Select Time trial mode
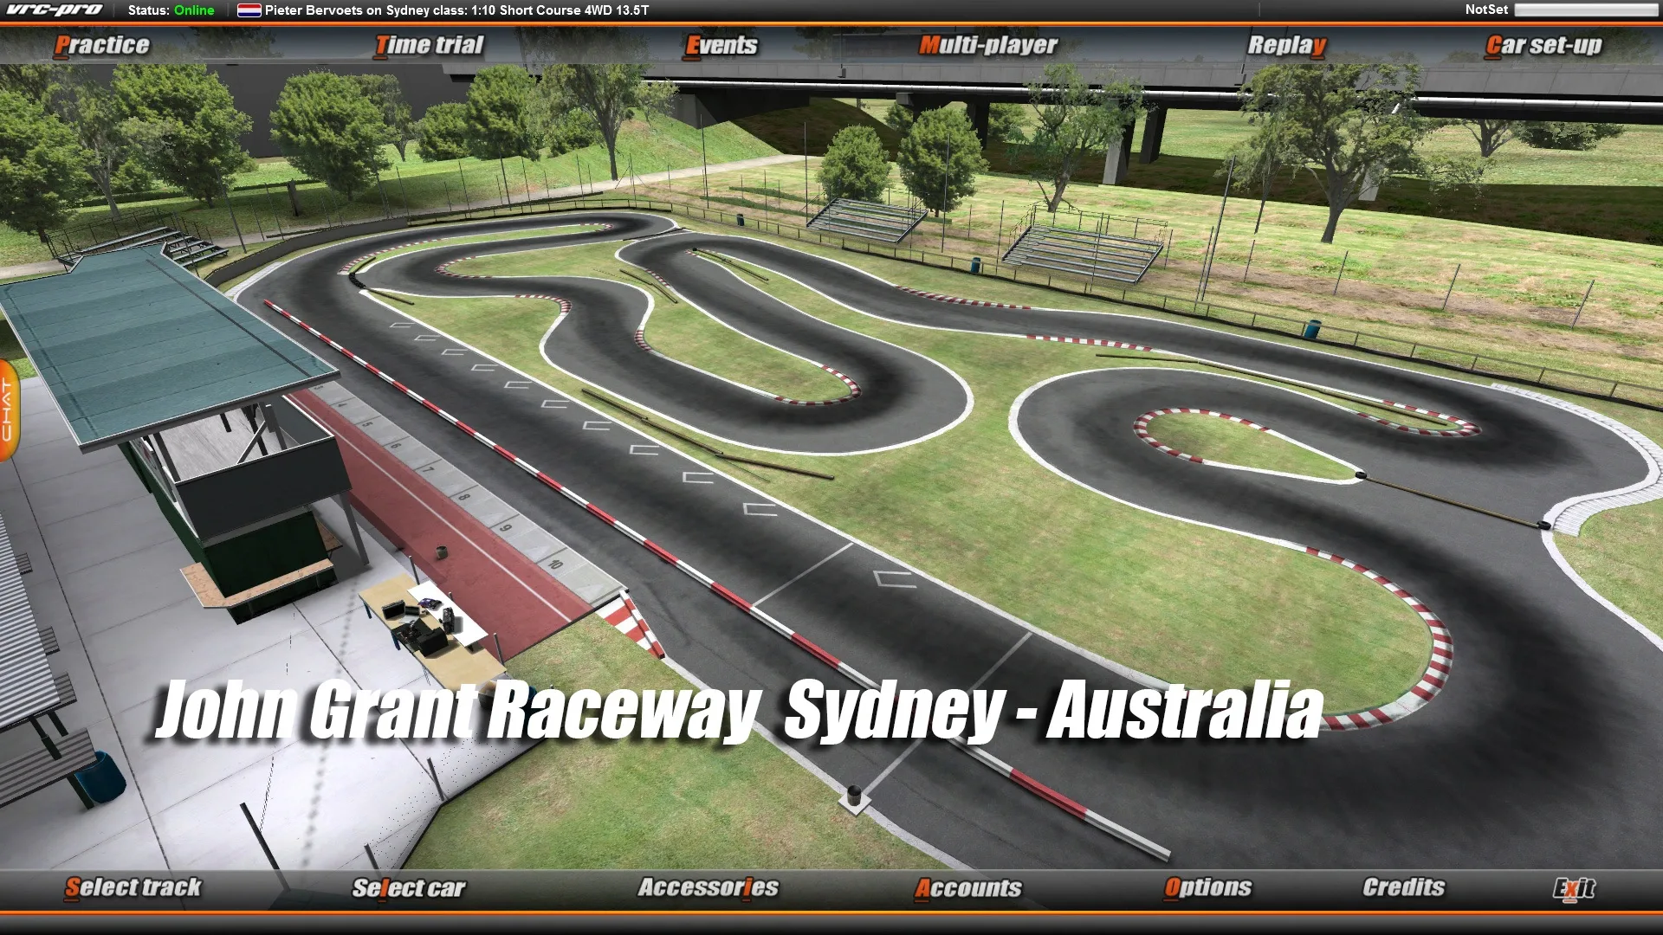 point(428,45)
